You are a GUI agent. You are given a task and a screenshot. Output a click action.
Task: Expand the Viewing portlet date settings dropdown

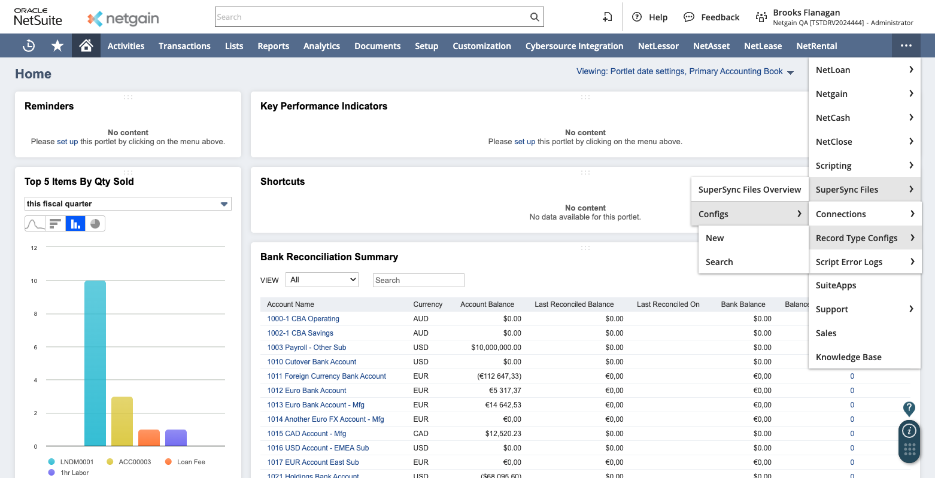point(685,72)
